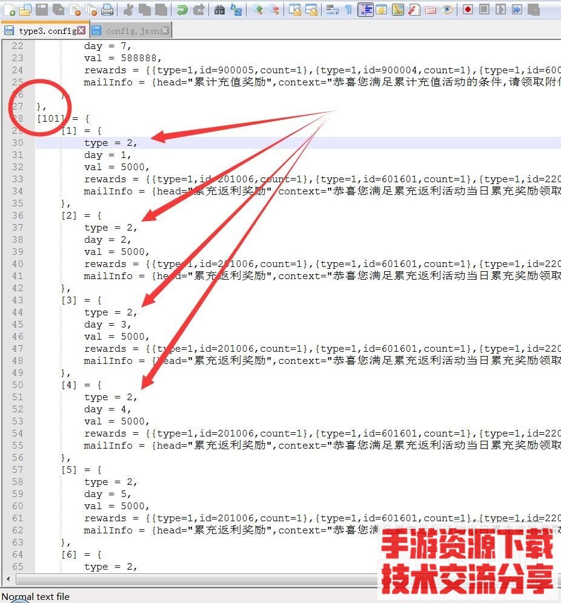Toggle the Indent Guide button

pos(365,10)
